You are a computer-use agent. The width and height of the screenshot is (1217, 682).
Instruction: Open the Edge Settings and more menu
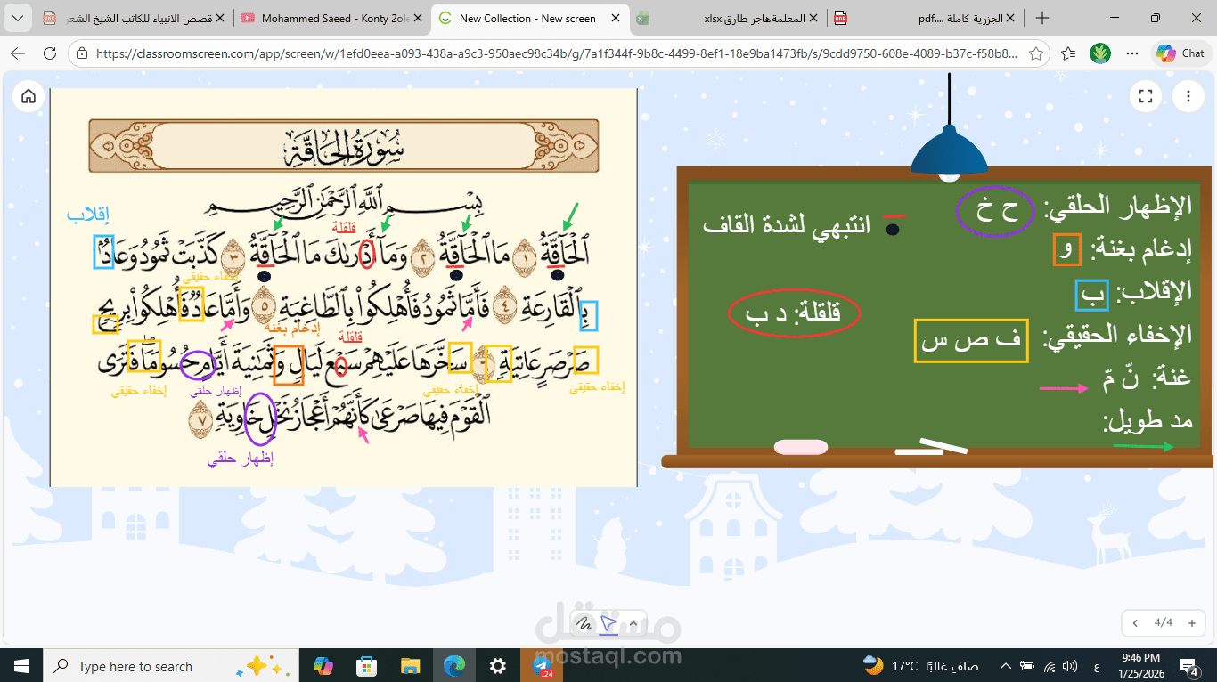(x=1132, y=53)
